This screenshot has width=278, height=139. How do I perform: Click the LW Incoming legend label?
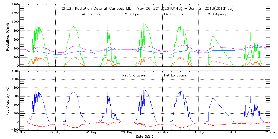[174, 14]
